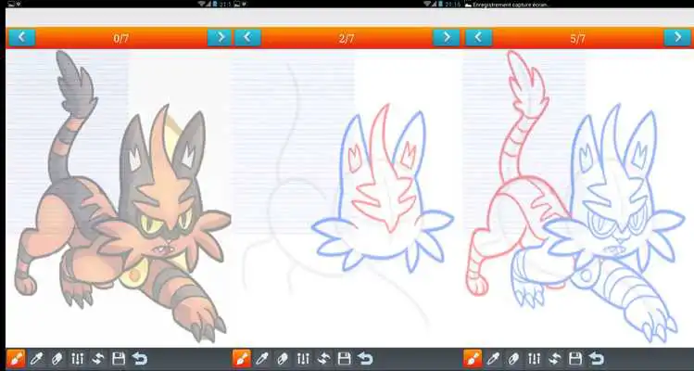The width and height of the screenshot is (694, 371).
Task: Select the brush tool in the 2/7 panel
Action: [242, 359]
